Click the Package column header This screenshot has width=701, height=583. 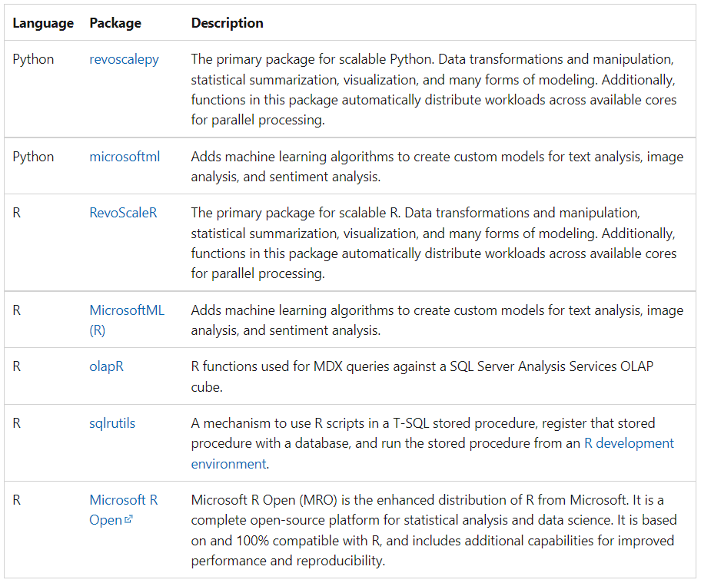[115, 23]
